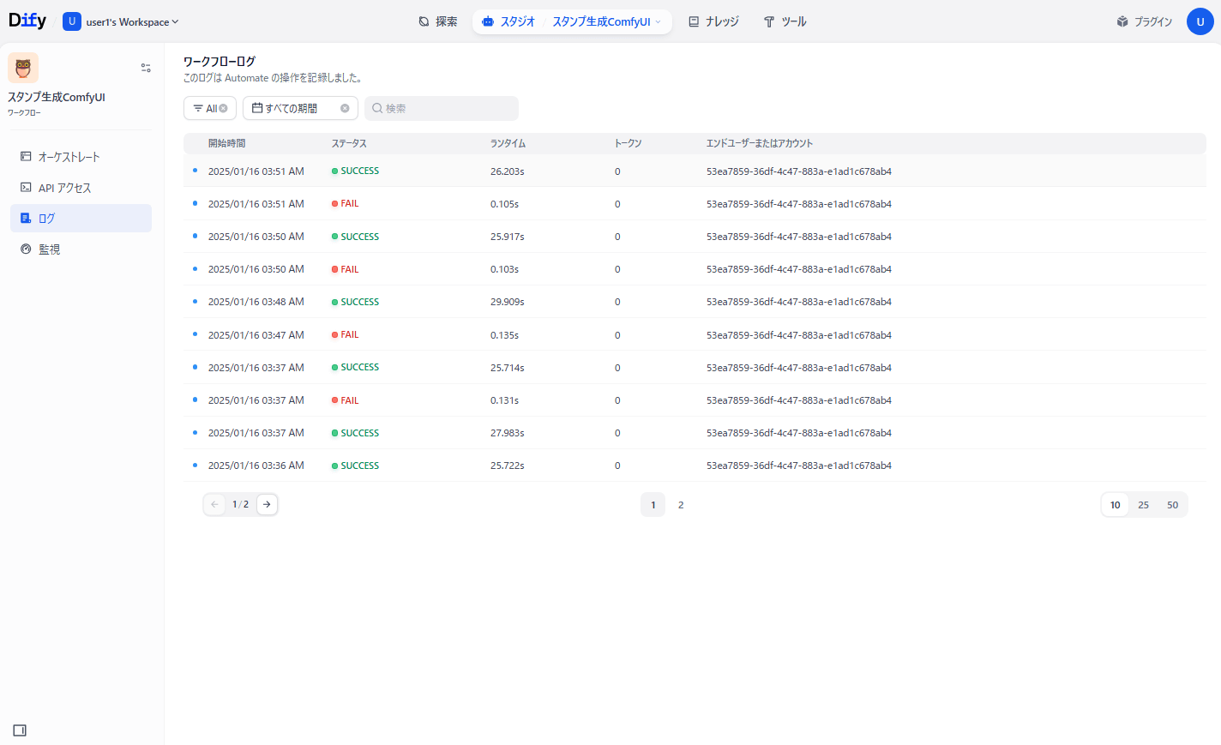Screen dimensions: 1221x745
Task: Open 監視 monitoring in sidebar
Action: point(49,249)
